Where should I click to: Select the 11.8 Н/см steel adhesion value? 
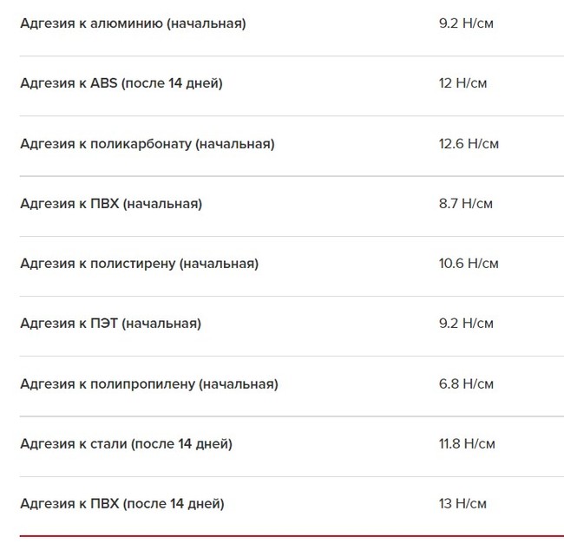(x=467, y=443)
